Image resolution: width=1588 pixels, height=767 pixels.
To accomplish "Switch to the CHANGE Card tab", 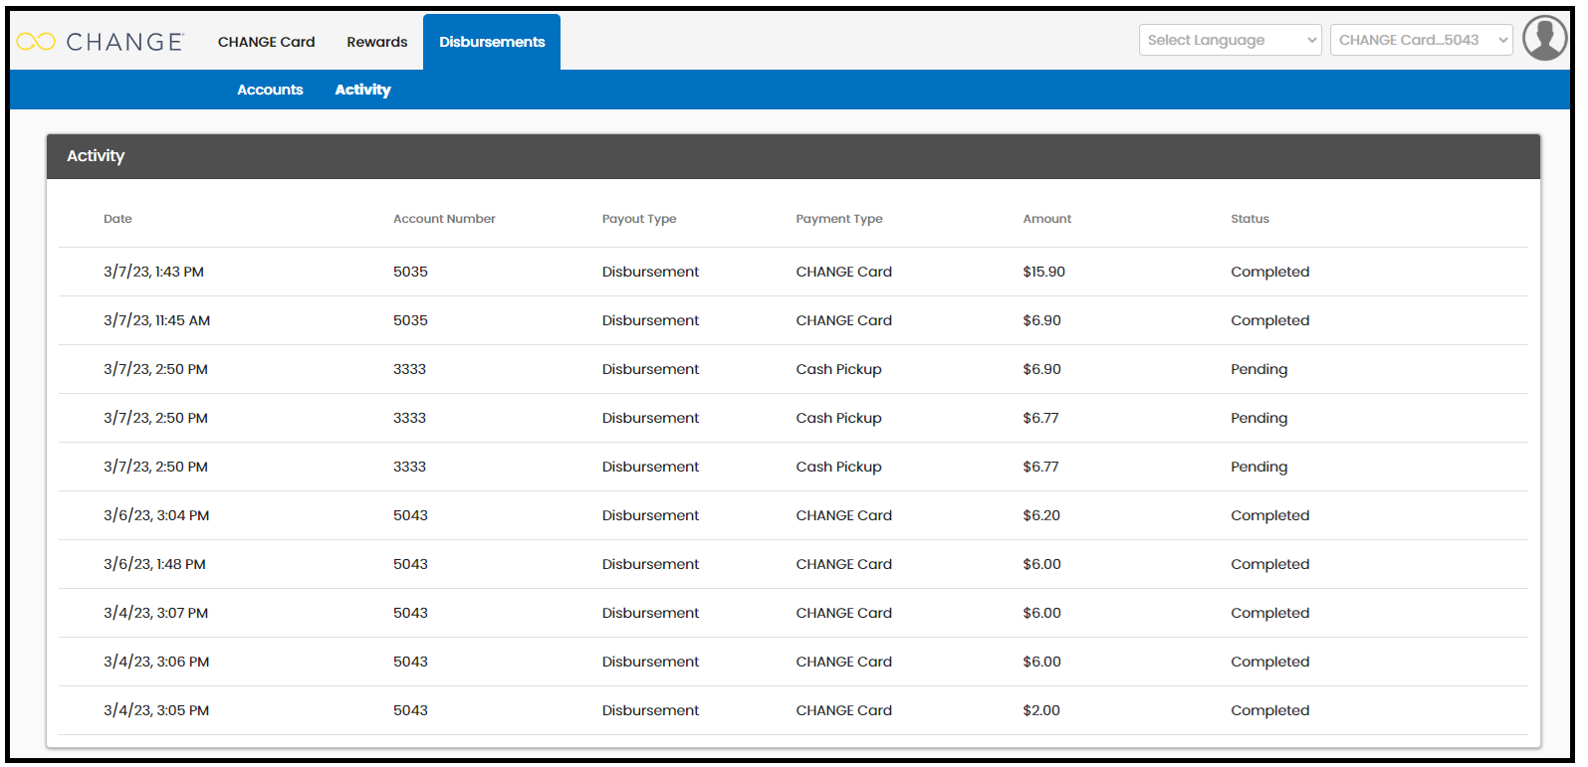I will coord(266,42).
